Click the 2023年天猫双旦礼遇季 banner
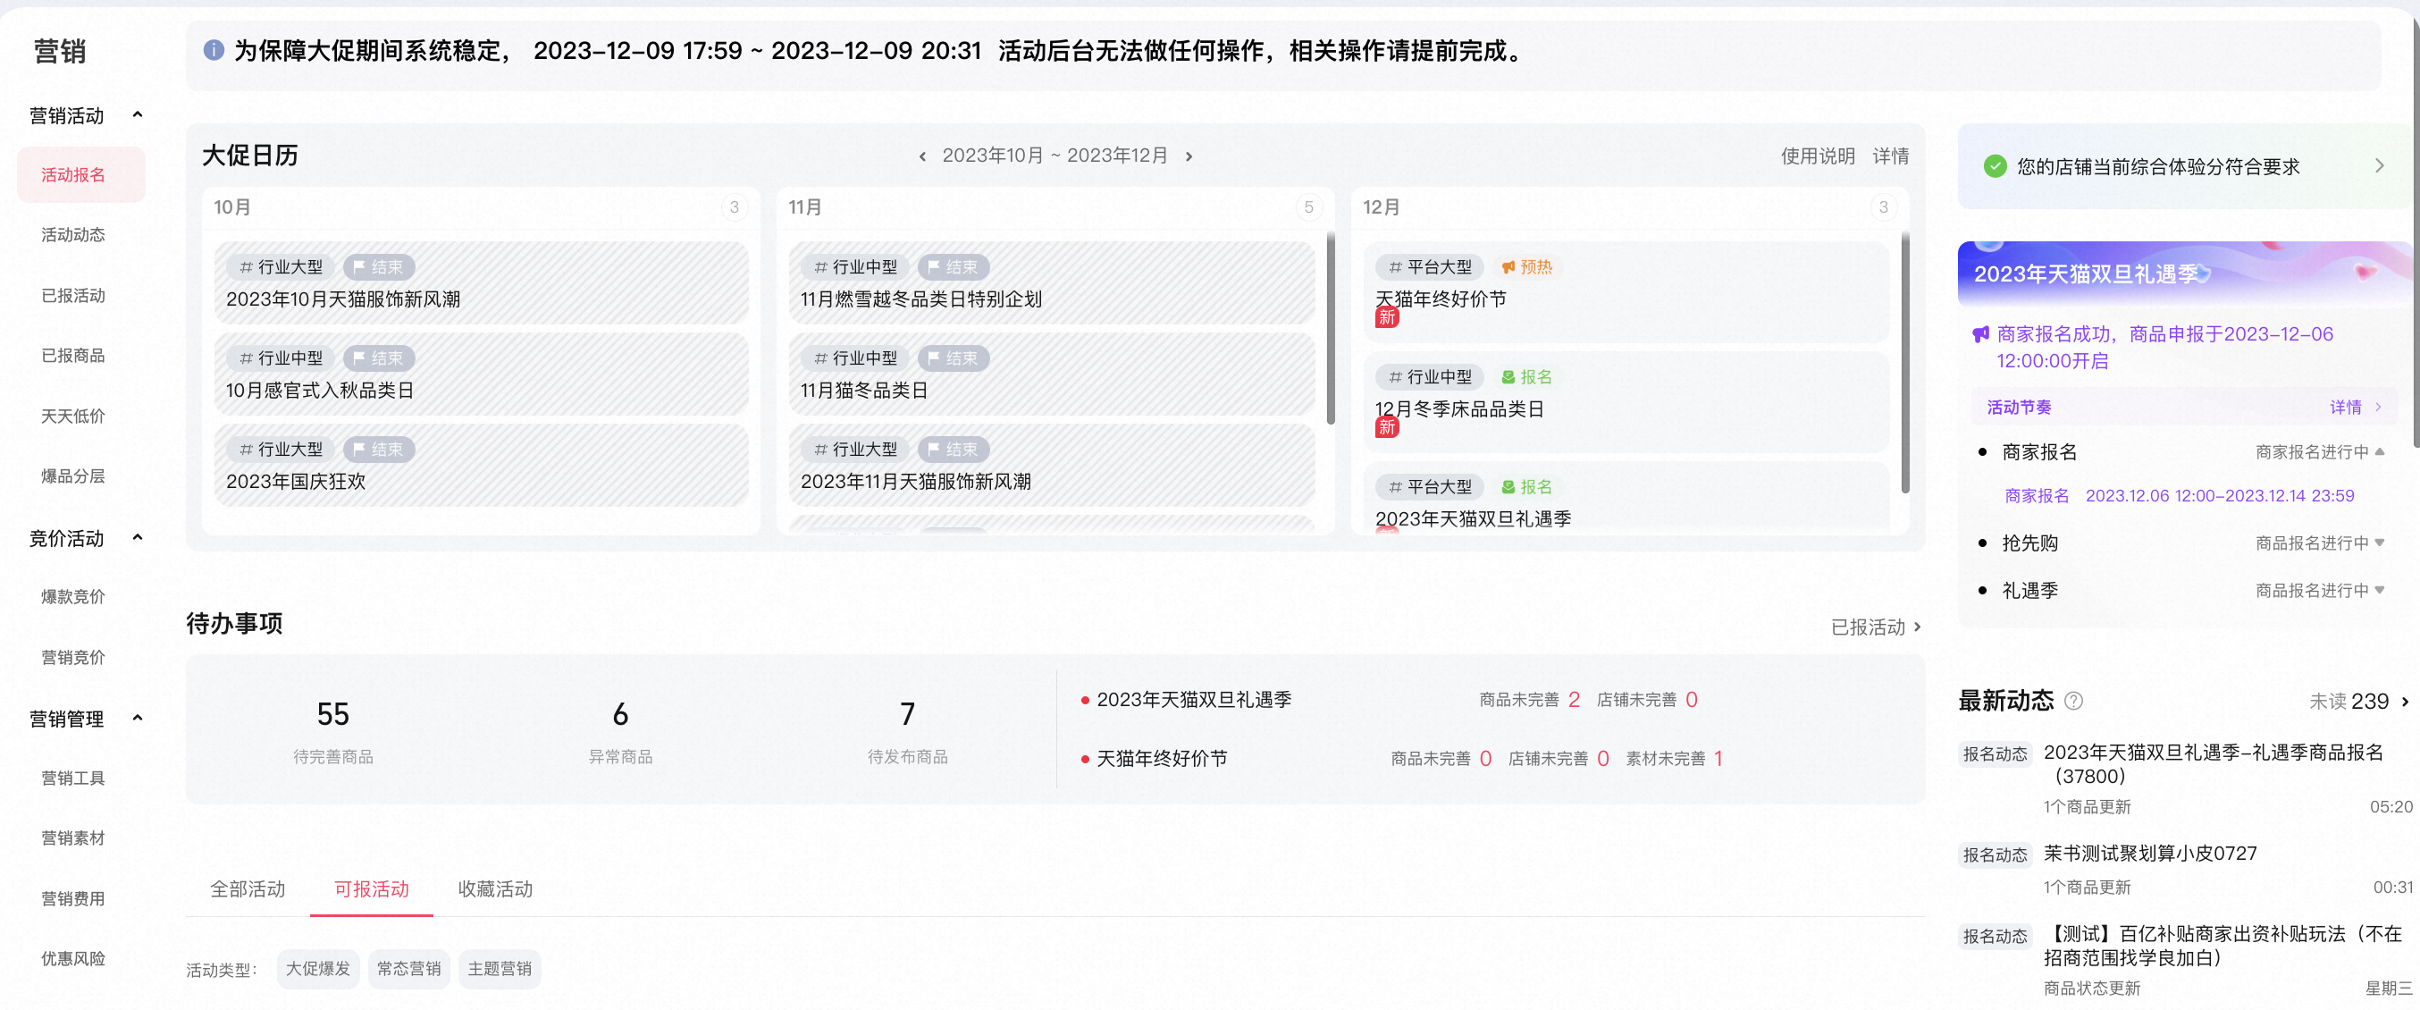 click(2184, 274)
